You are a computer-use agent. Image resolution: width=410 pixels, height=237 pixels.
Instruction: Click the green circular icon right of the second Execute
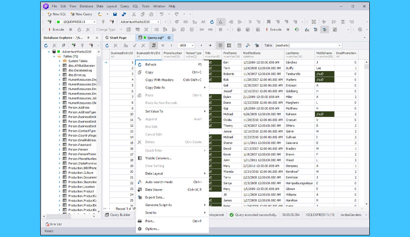(x=297, y=29)
